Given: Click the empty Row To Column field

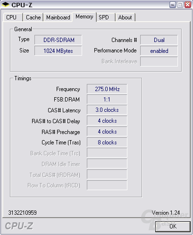Looking at the screenshot, I should 107,185.
